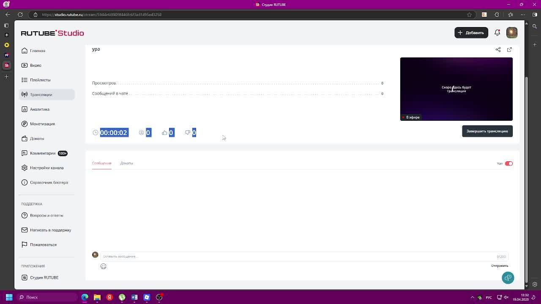
Task: Reload the page with refresh icon
Action: [20, 14]
